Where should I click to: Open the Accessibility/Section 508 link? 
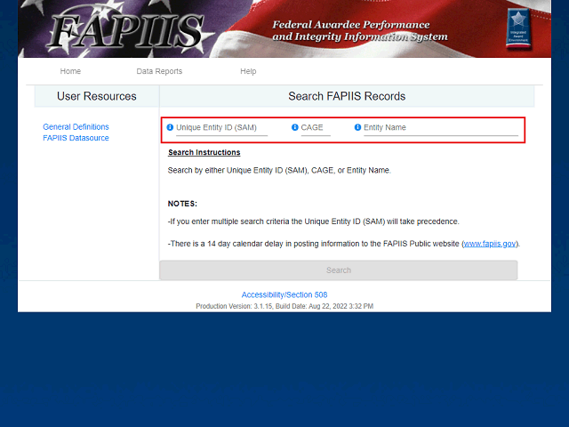coord(284,294)
